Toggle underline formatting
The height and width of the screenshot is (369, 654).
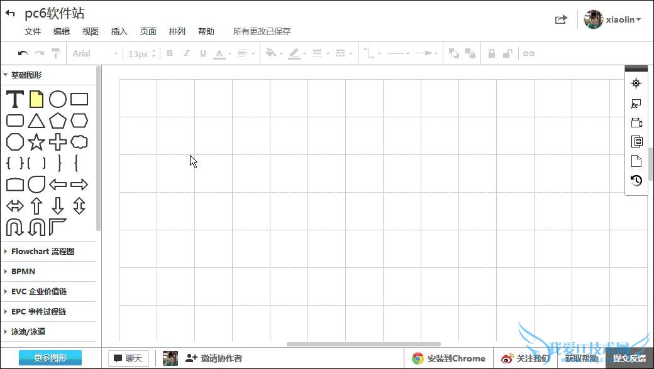203,53
